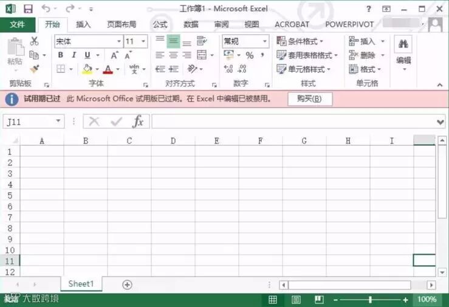Click the fx insert function button
This screenshot has width=449, height=307.
pos(138,122)
